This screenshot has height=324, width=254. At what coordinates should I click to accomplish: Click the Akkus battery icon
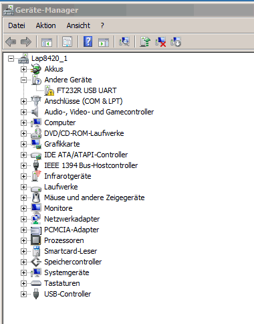pyautogui.click(x=35, y=69)
